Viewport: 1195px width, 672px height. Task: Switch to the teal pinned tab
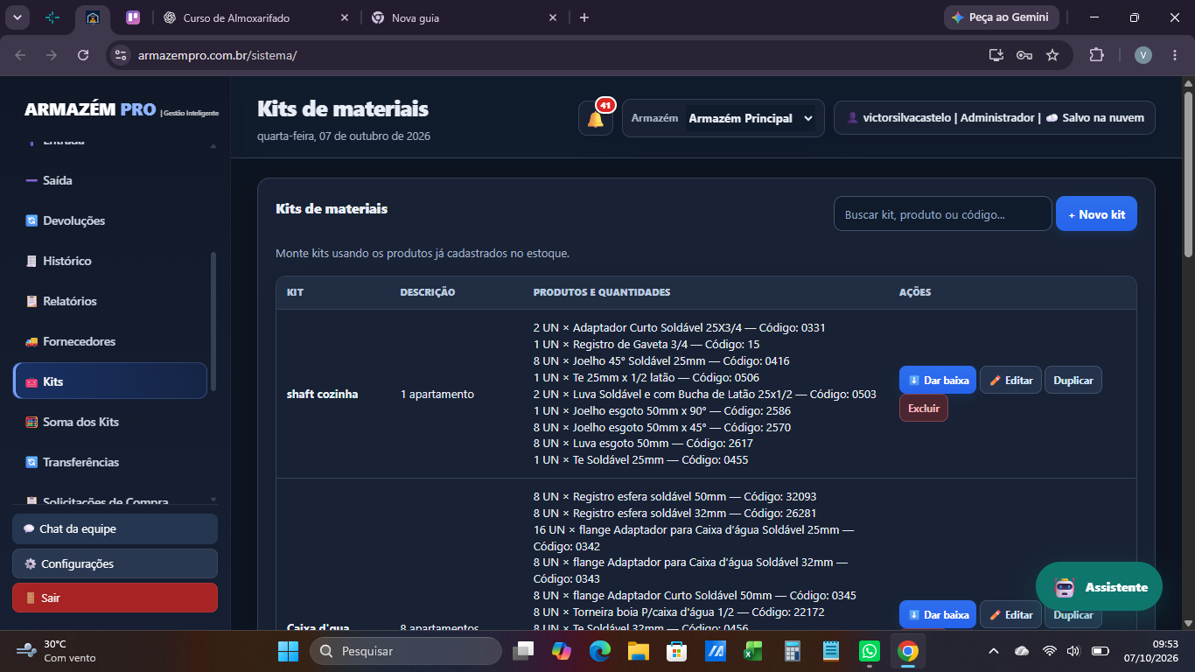point(52,17)
